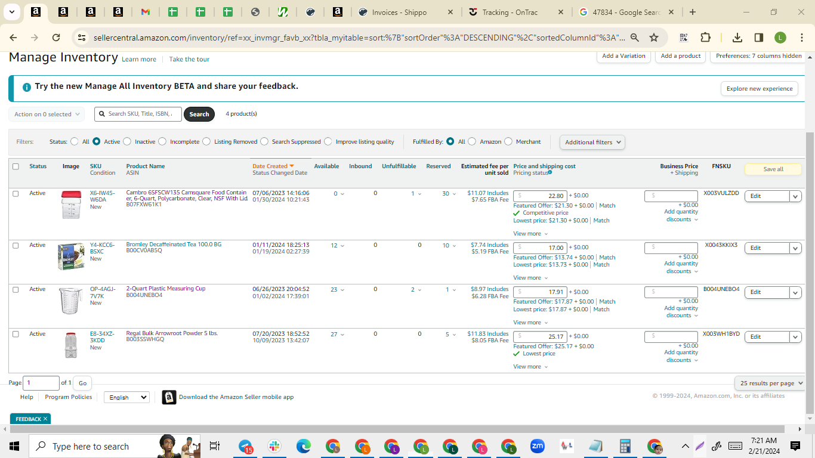The width and height of the screenshot is (815, 458).
Task: Open a new browser tab
Action: click(692, 12)
